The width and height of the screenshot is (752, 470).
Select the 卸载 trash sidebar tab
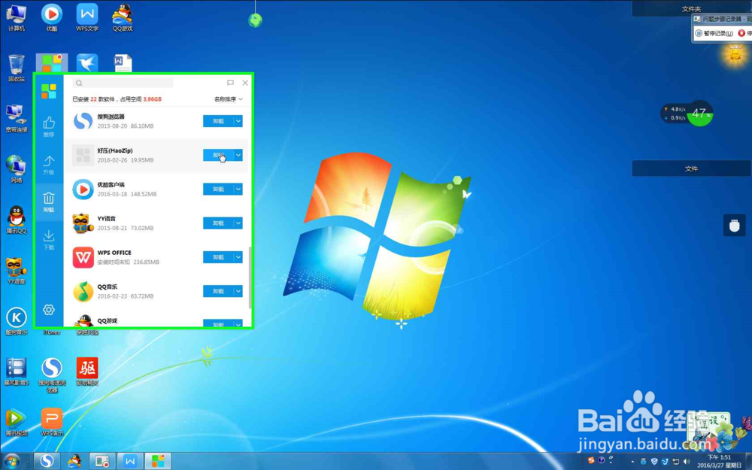coord(49,202)
